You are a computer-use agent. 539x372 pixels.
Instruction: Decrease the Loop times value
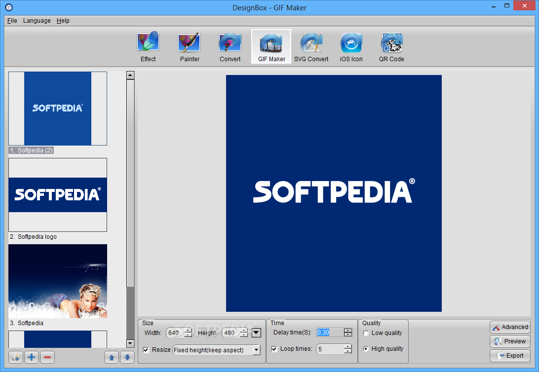pyautogui.click(x=348, y=351)
